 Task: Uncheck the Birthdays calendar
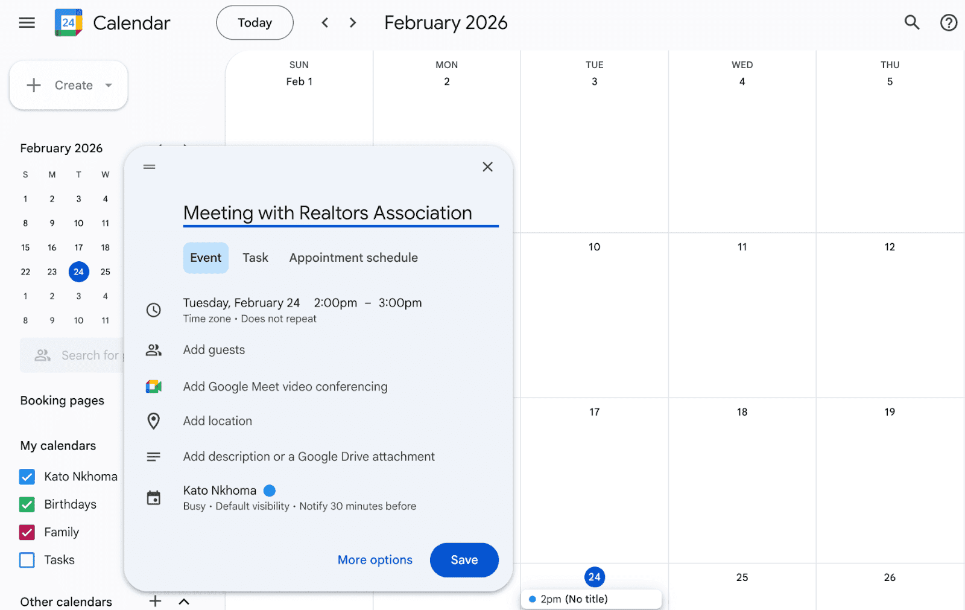click(x=27, y=504)
